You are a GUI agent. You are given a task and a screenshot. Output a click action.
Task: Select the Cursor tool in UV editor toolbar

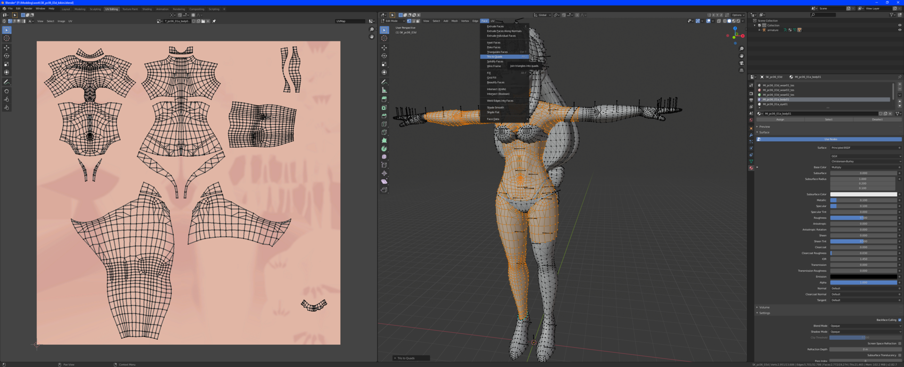coord(7,38)
